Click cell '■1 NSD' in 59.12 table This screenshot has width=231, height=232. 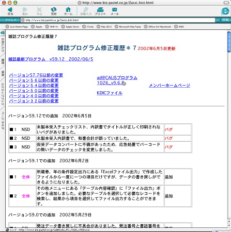(x=22, y=129)
